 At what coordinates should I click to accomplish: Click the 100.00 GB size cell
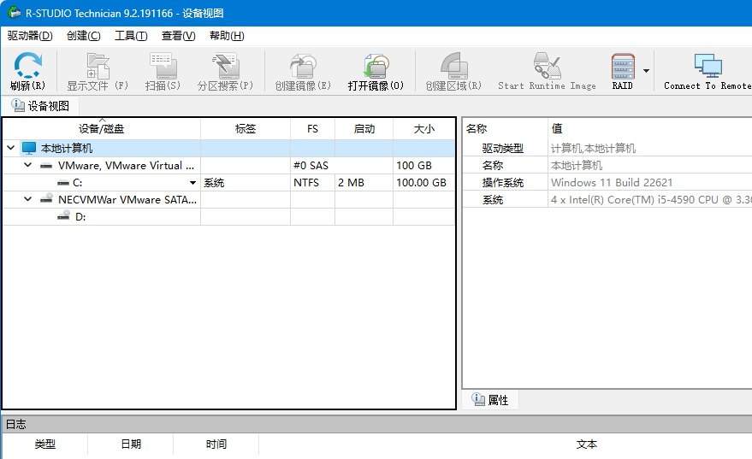coord(424,183)
